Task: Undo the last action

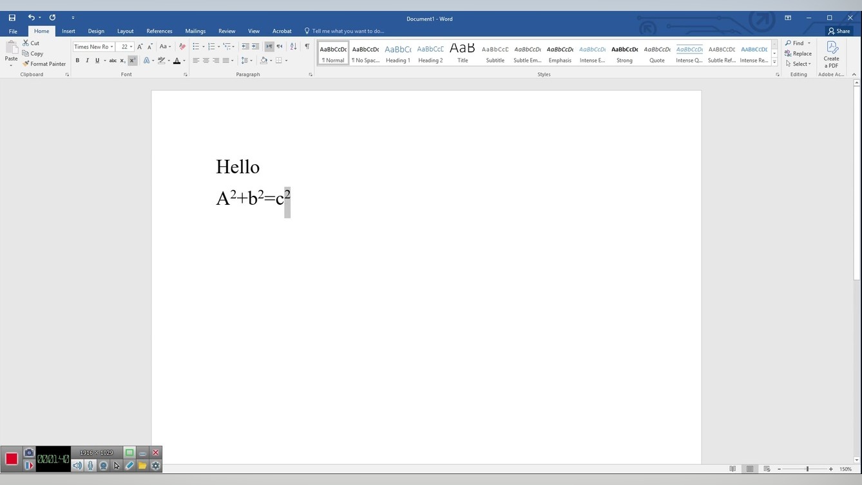Action: tap(31, 18)
